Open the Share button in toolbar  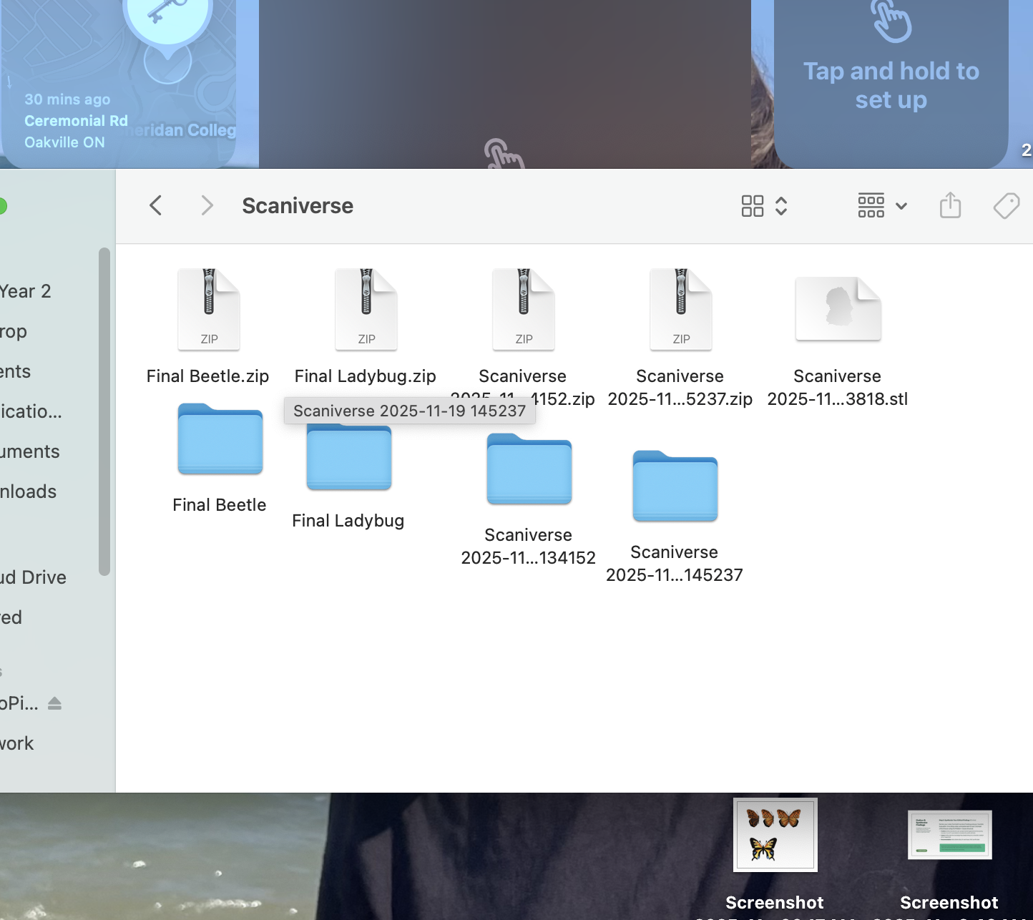tap(950, 206)
